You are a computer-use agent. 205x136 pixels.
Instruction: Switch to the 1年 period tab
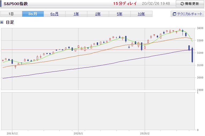76,14
